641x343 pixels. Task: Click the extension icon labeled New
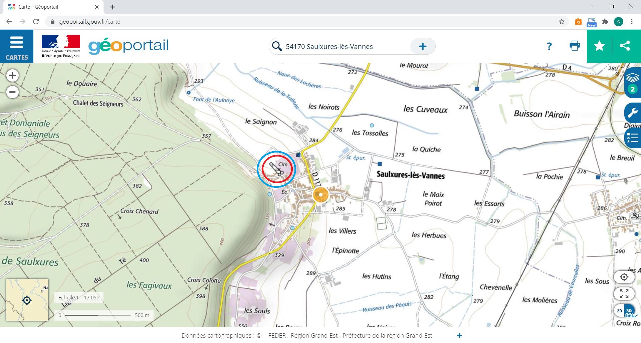click(x=592, y=22)
